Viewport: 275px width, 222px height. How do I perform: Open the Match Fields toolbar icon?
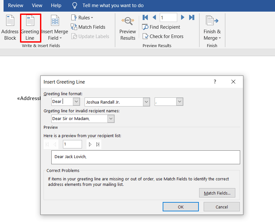87,27
